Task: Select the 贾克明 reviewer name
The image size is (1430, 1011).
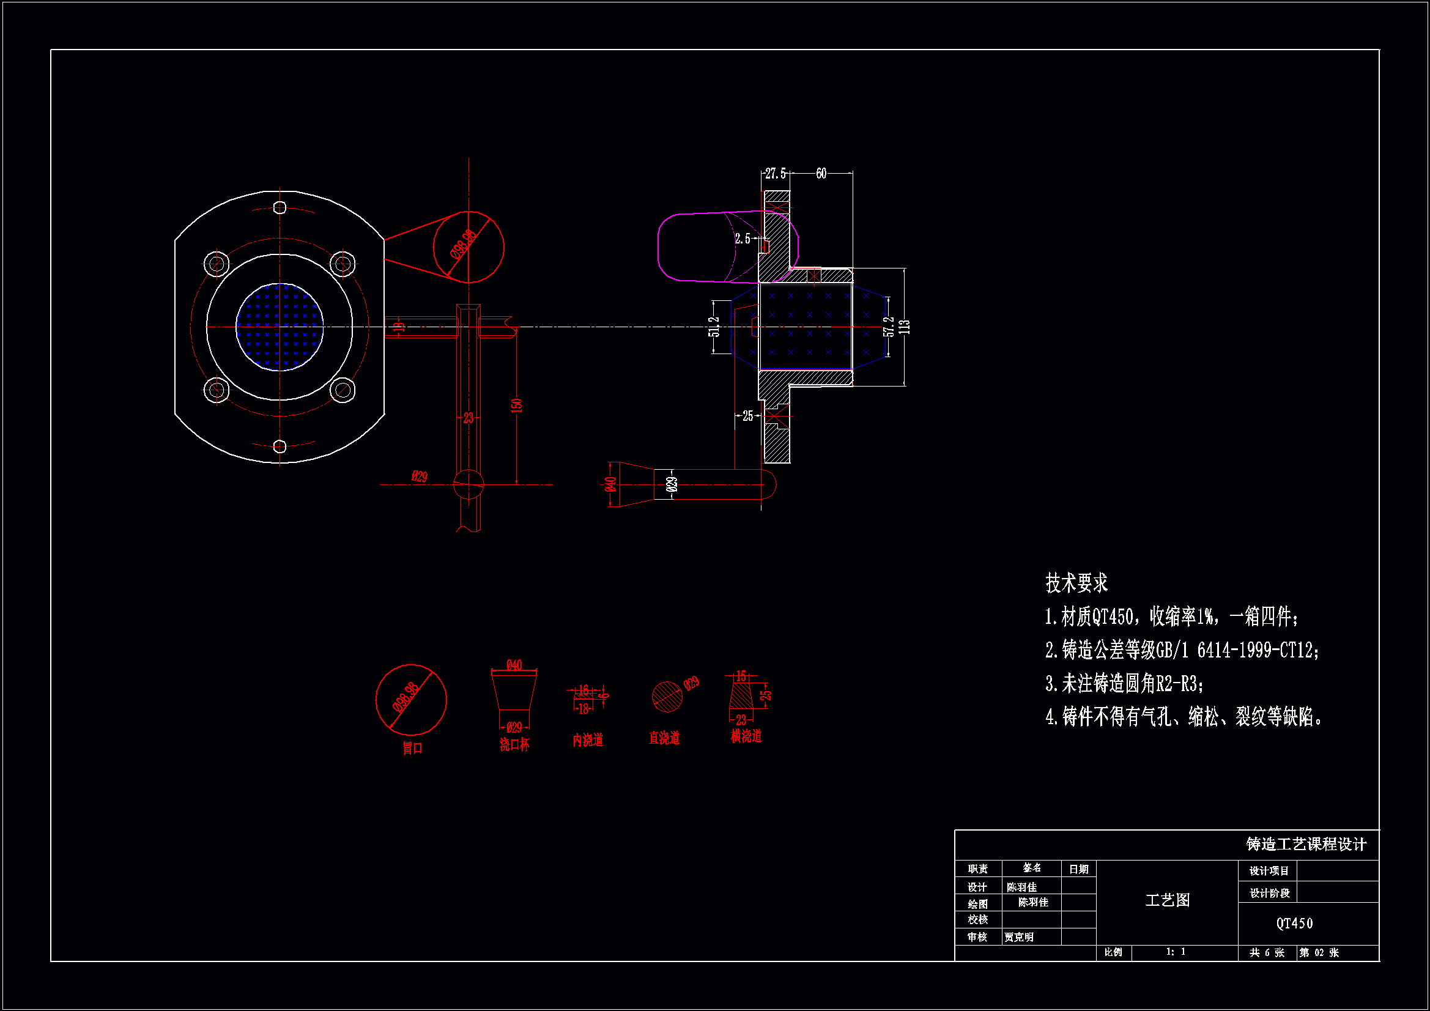Action: (x=1019, y=937)
